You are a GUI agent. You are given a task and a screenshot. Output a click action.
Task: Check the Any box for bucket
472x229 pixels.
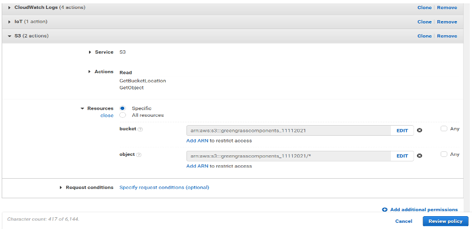443,128
